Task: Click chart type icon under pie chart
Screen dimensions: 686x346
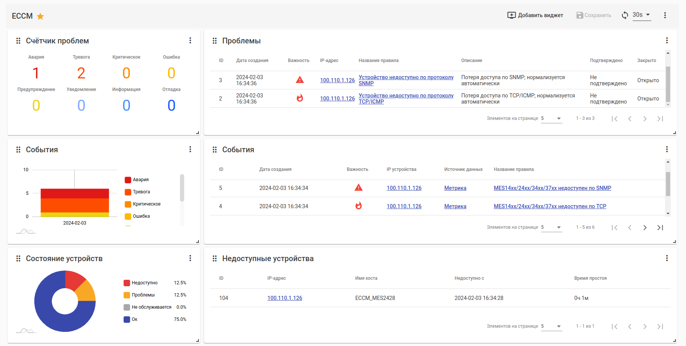Action: point(26,330)
